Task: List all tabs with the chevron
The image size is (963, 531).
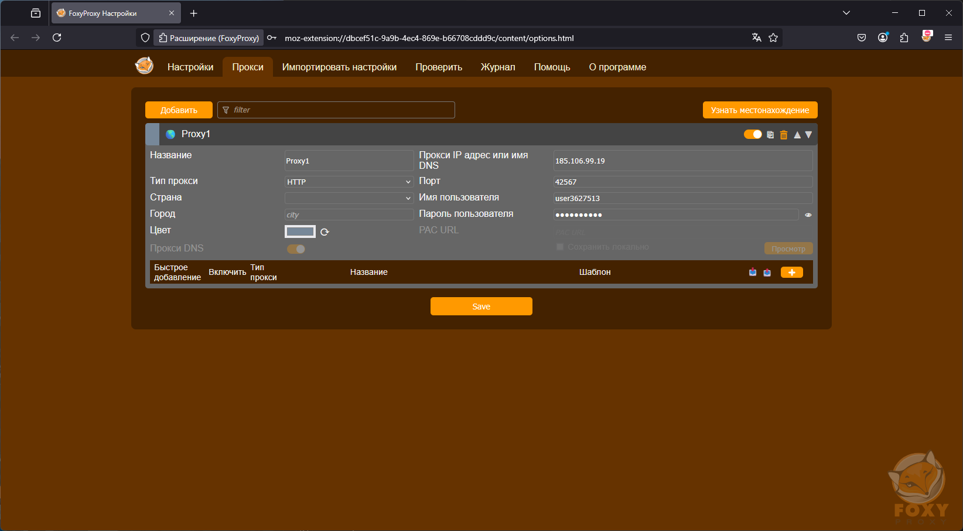Action: coord(846,13)
